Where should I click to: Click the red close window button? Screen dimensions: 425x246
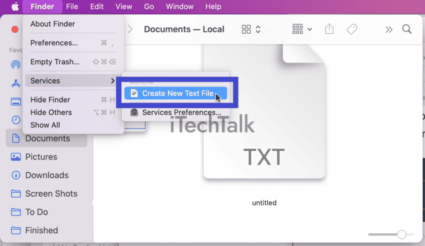tap(15, 29)
